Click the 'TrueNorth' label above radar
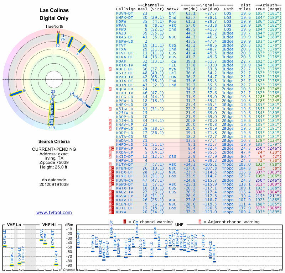The width and height of the screenshot is (285, 273). coord(54,26)
